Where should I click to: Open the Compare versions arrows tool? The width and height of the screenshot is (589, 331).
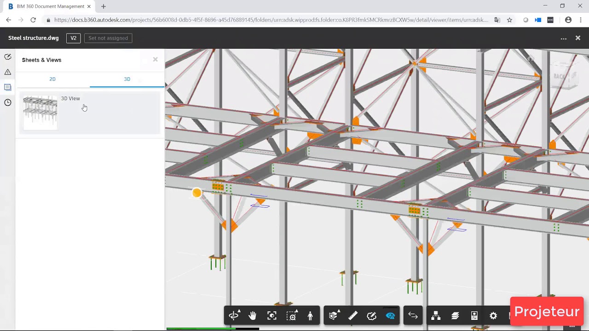(413, 316)
